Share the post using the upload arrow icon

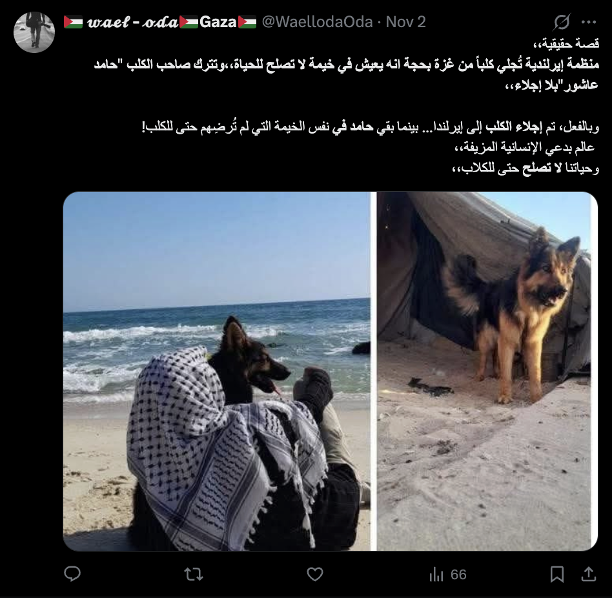coord(589,574)
